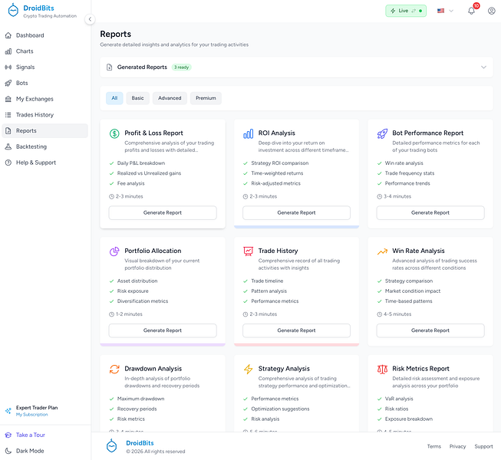Click the Drawdown Analysis card title
The width and height of the screenshot is (501, 460).
pyautogui.click(x=153, y=369)
